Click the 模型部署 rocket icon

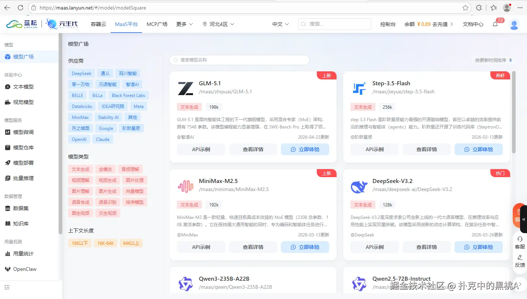click(x=7, y=163)
